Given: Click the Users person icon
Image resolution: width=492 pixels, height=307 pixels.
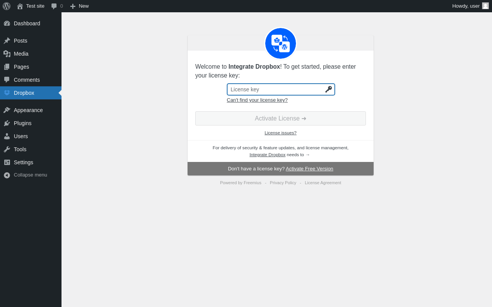Looking at the screenshot, I should tap(7, 136).
